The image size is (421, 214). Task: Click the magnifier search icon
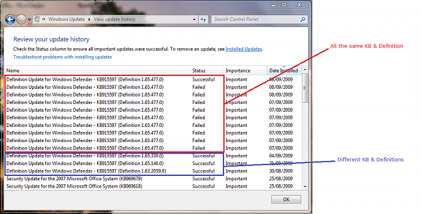click(303, 19)
